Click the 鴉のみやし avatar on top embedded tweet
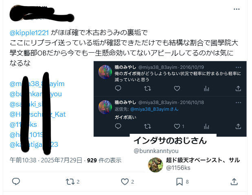Viewport: 252px width, 195px height. (x=105, y=72)
